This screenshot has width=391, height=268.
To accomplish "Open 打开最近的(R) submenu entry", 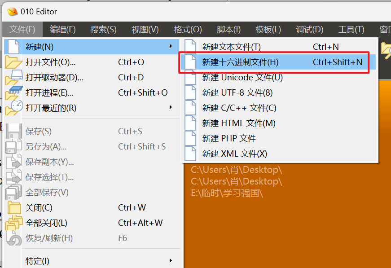I will pyautogui.click(x=92, y=108).
